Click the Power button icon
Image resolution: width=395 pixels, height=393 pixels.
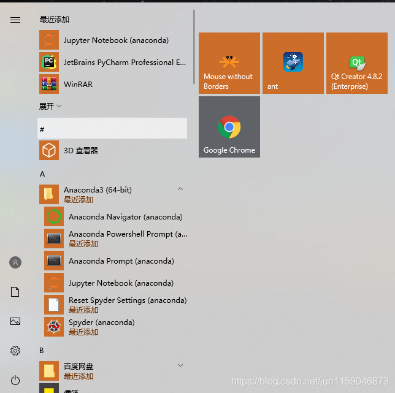[15, 380]
